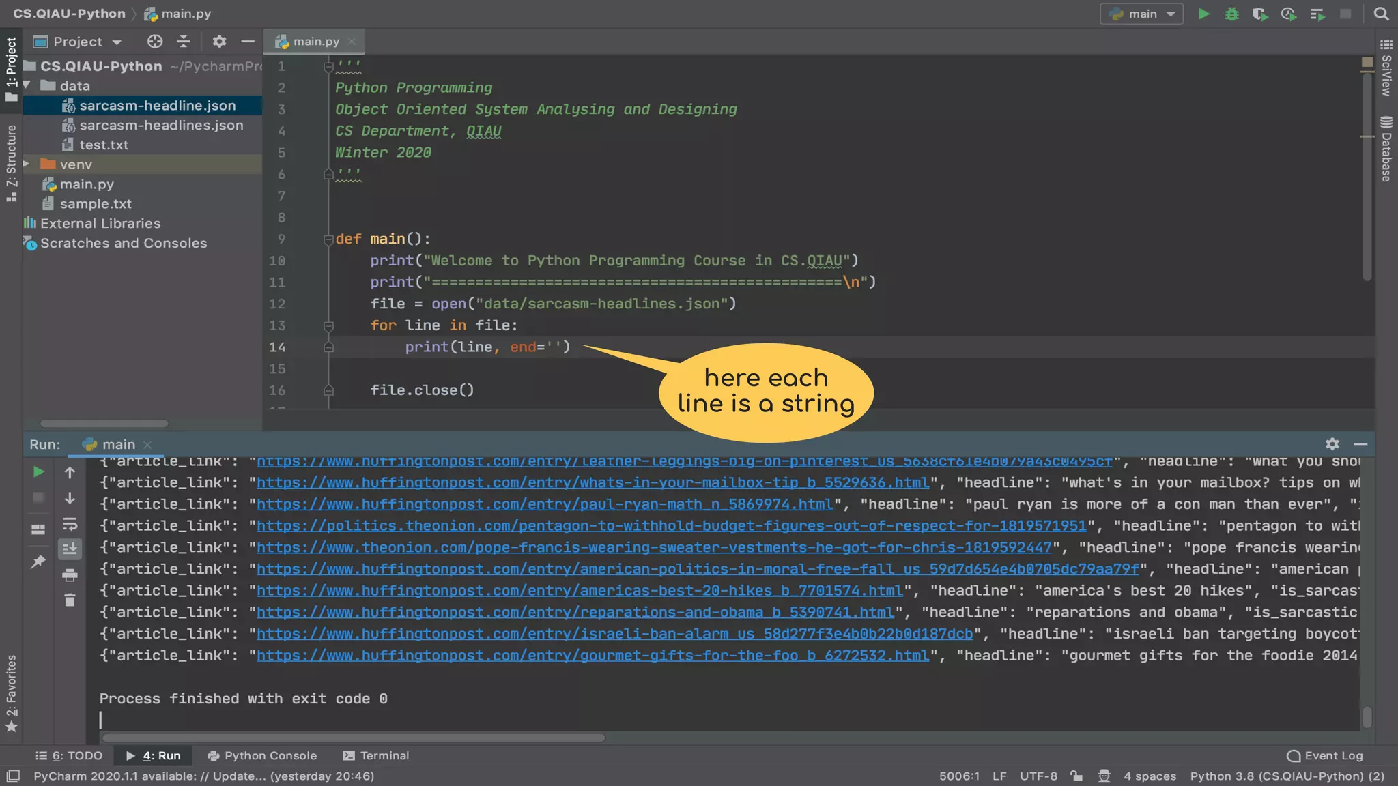Rerun main with Run panel play icon
The image size is (1398, 786).
coord(39,472)
